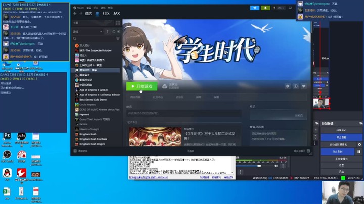The image size is (364, 204).
Task: Switch library to grid collections view
Action: coord(118,23)
